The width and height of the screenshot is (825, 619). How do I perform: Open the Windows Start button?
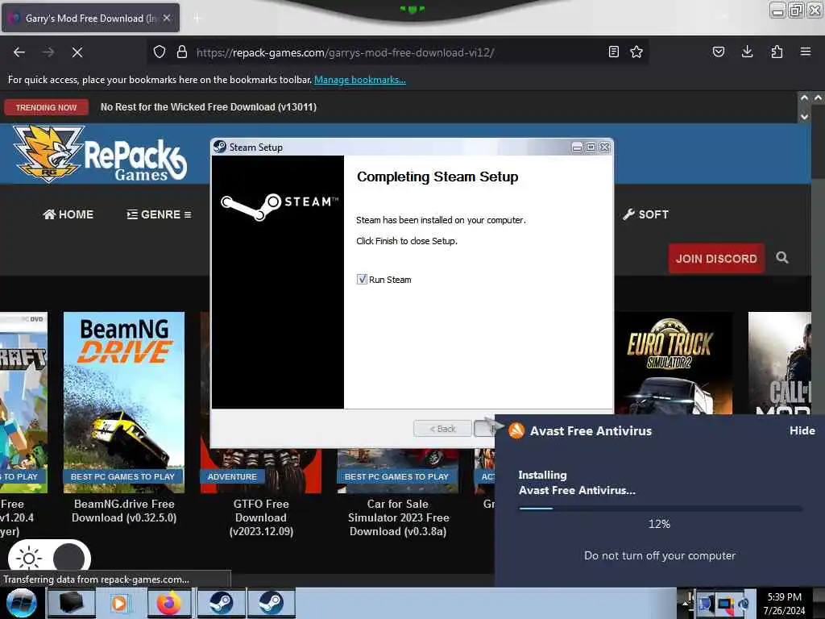(21, 603)
